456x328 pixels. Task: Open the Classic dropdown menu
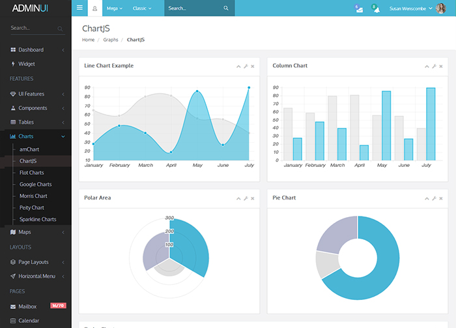point(141,8)
